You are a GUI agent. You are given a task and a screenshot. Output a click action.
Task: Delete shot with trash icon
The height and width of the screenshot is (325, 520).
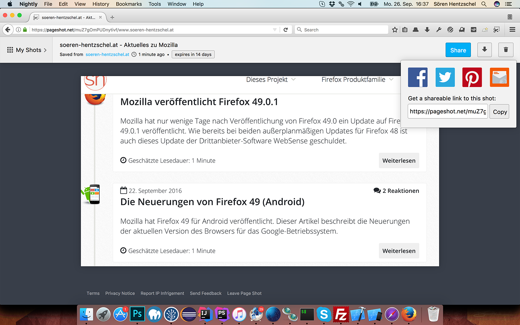[x=506, y=50]
